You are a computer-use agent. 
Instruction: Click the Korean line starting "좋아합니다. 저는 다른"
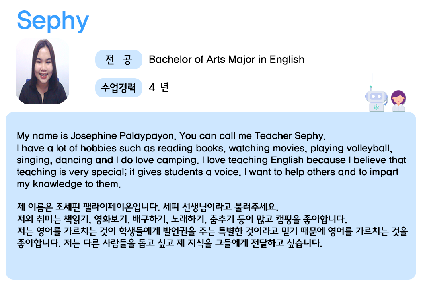pos(170,243)
